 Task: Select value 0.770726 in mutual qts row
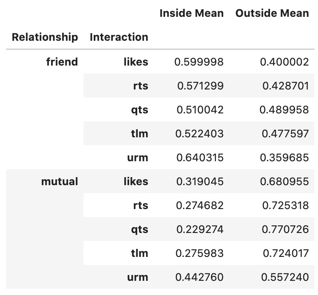(285, 229)
